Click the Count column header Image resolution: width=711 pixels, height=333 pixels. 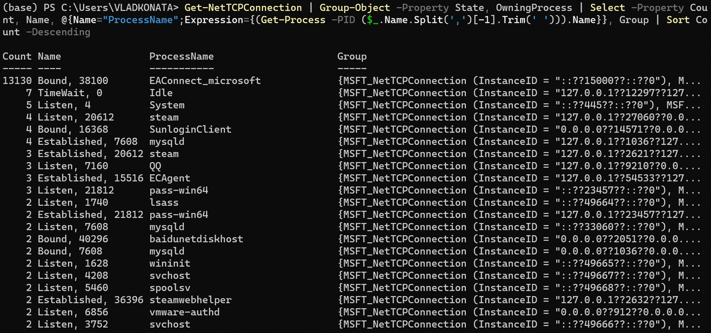[x=17, y=56]
